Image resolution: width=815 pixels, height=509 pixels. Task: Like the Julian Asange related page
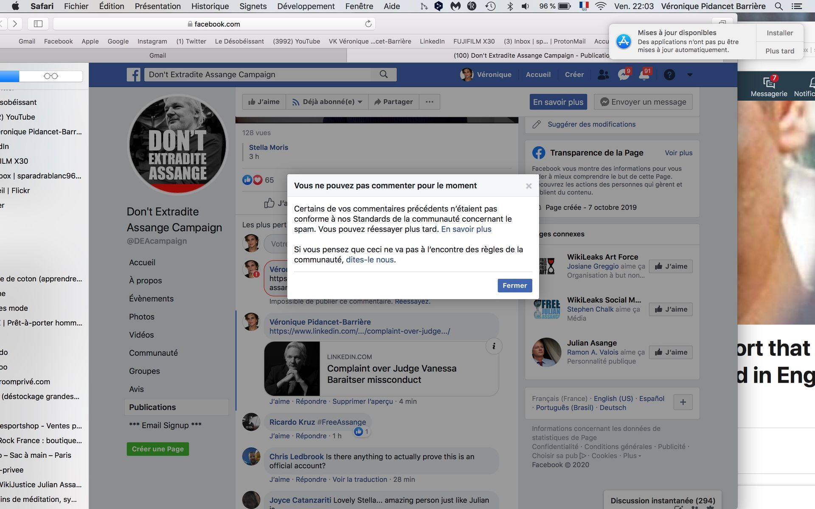click(671, 352)
